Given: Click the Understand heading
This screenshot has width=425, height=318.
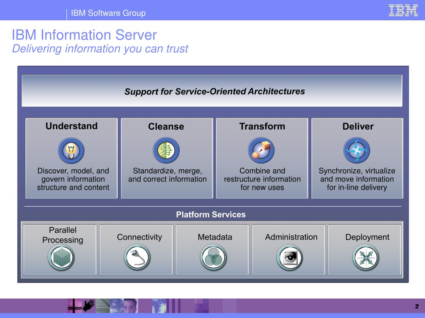Looking at the screenshot, I should [x=71, y=126].
